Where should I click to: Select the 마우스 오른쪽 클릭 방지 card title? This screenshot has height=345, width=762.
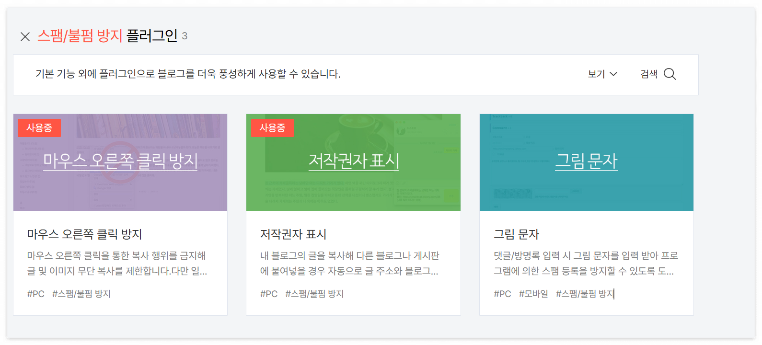[84, 234]
